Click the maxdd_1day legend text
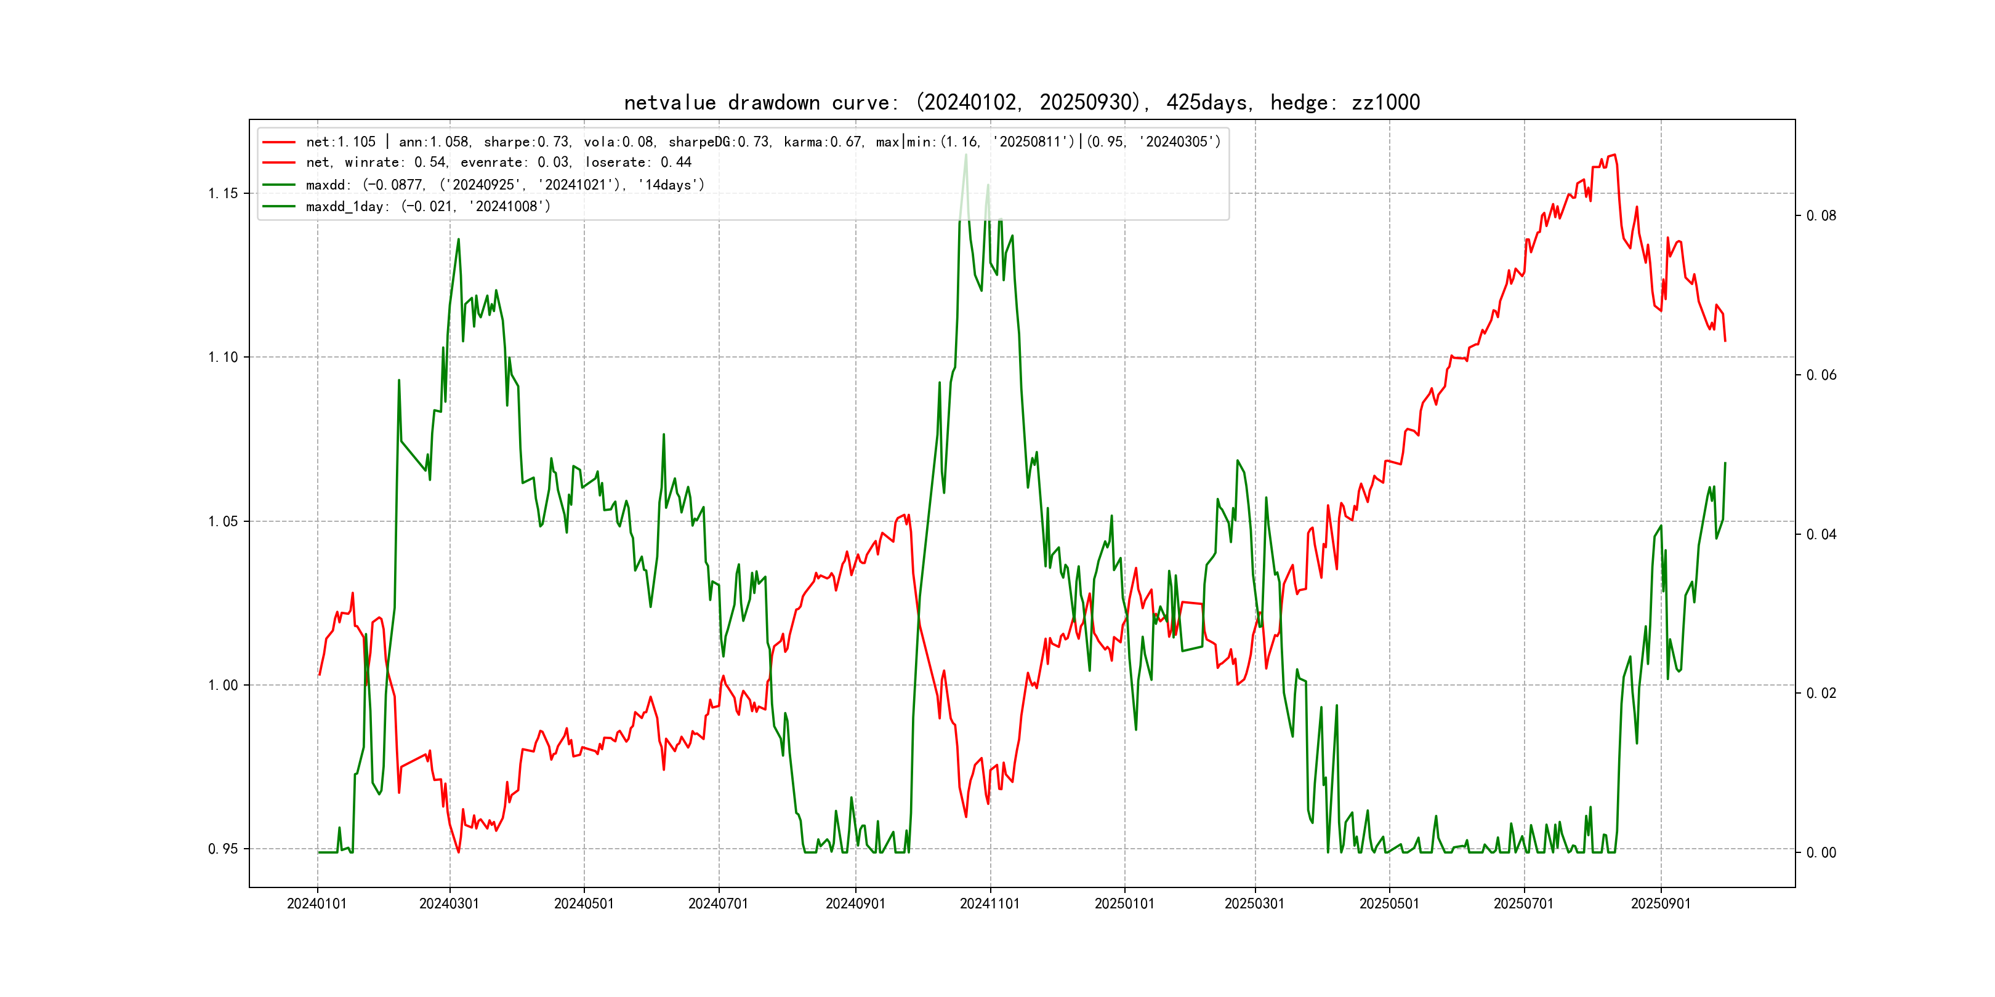This screenshot has height=997, width=1995. (x=427, y=207)
